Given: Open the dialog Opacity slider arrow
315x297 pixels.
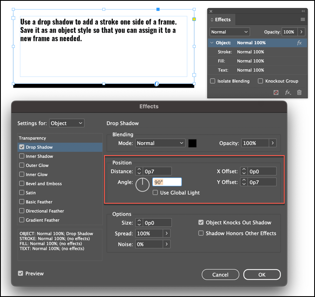Looking at the screenshot, I should click(273, 143).
